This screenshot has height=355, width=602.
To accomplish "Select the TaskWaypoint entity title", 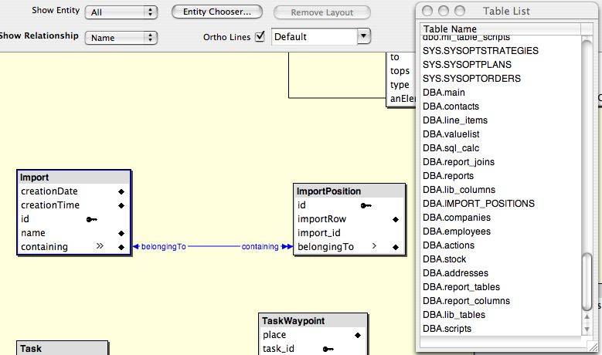I will [x=294, y=320].
